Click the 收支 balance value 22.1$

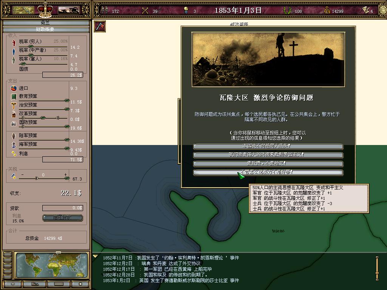point(71,193)
